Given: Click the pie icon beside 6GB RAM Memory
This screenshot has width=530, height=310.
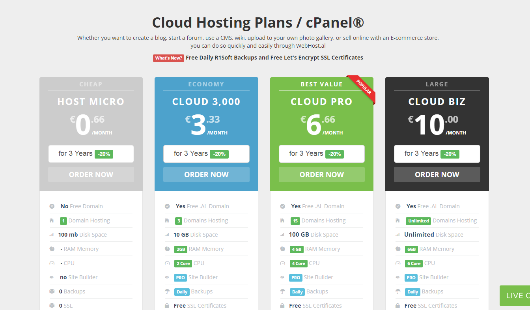Looking at the screenshot, I should (x=398, y=249).
